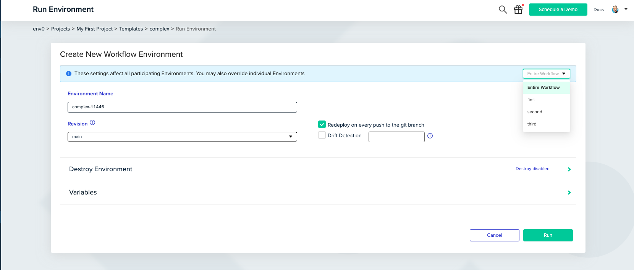The height and width of the screenshot is (270, 634).
Task: Click the Drift Detection schedule input field
Action: [396, 137]
